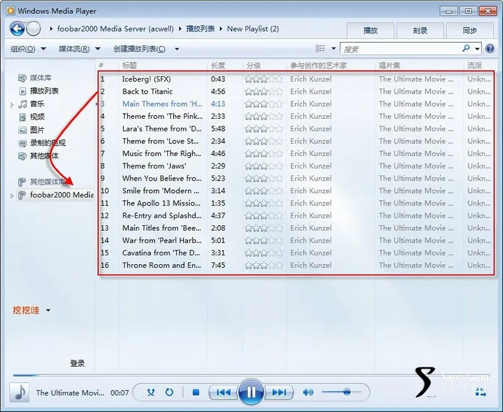The image size is (503, 412).
Task: Select 其他媒体库 in the sidebar
Action: pos(48,182)
